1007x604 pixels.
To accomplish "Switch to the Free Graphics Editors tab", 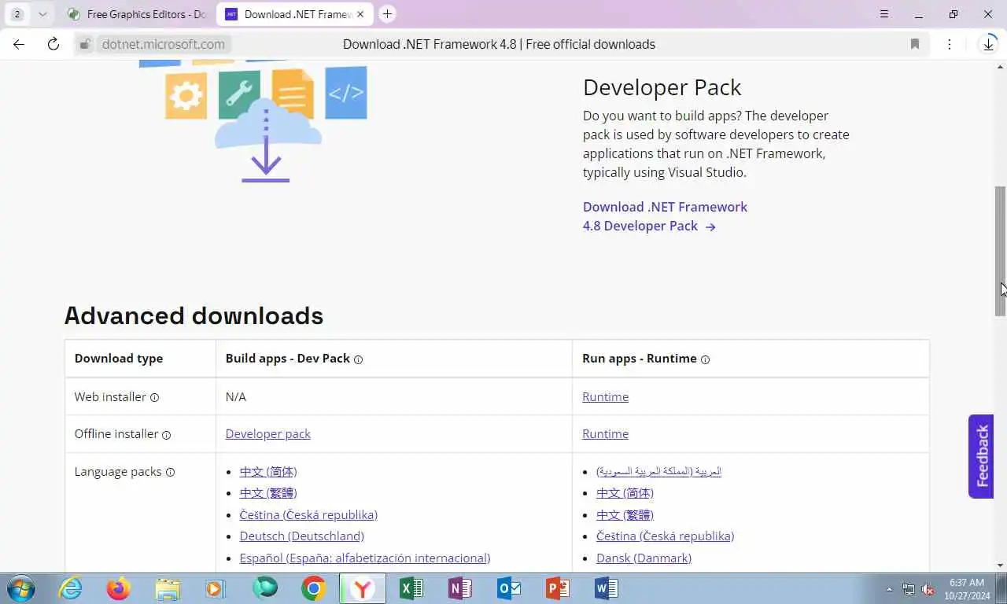I will pyautogui.click(x=136, y=14).
